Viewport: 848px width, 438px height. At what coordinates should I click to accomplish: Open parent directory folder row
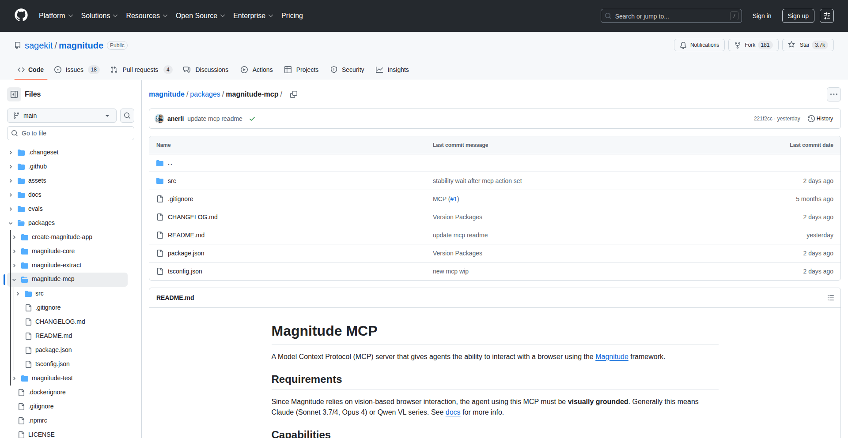495,163
